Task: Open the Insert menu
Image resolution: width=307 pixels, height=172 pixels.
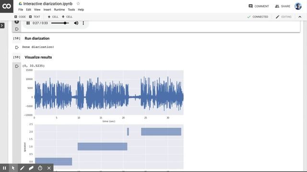Action: pos(47,10)
